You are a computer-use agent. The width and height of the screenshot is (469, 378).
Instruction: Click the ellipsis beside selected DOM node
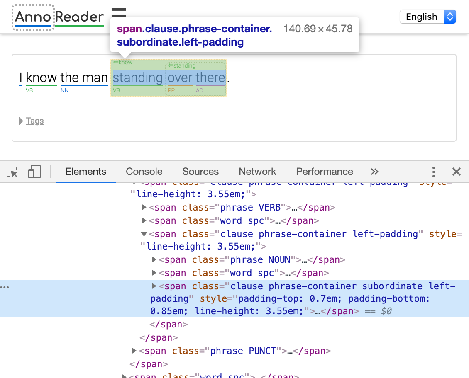(x=5, y=287)
